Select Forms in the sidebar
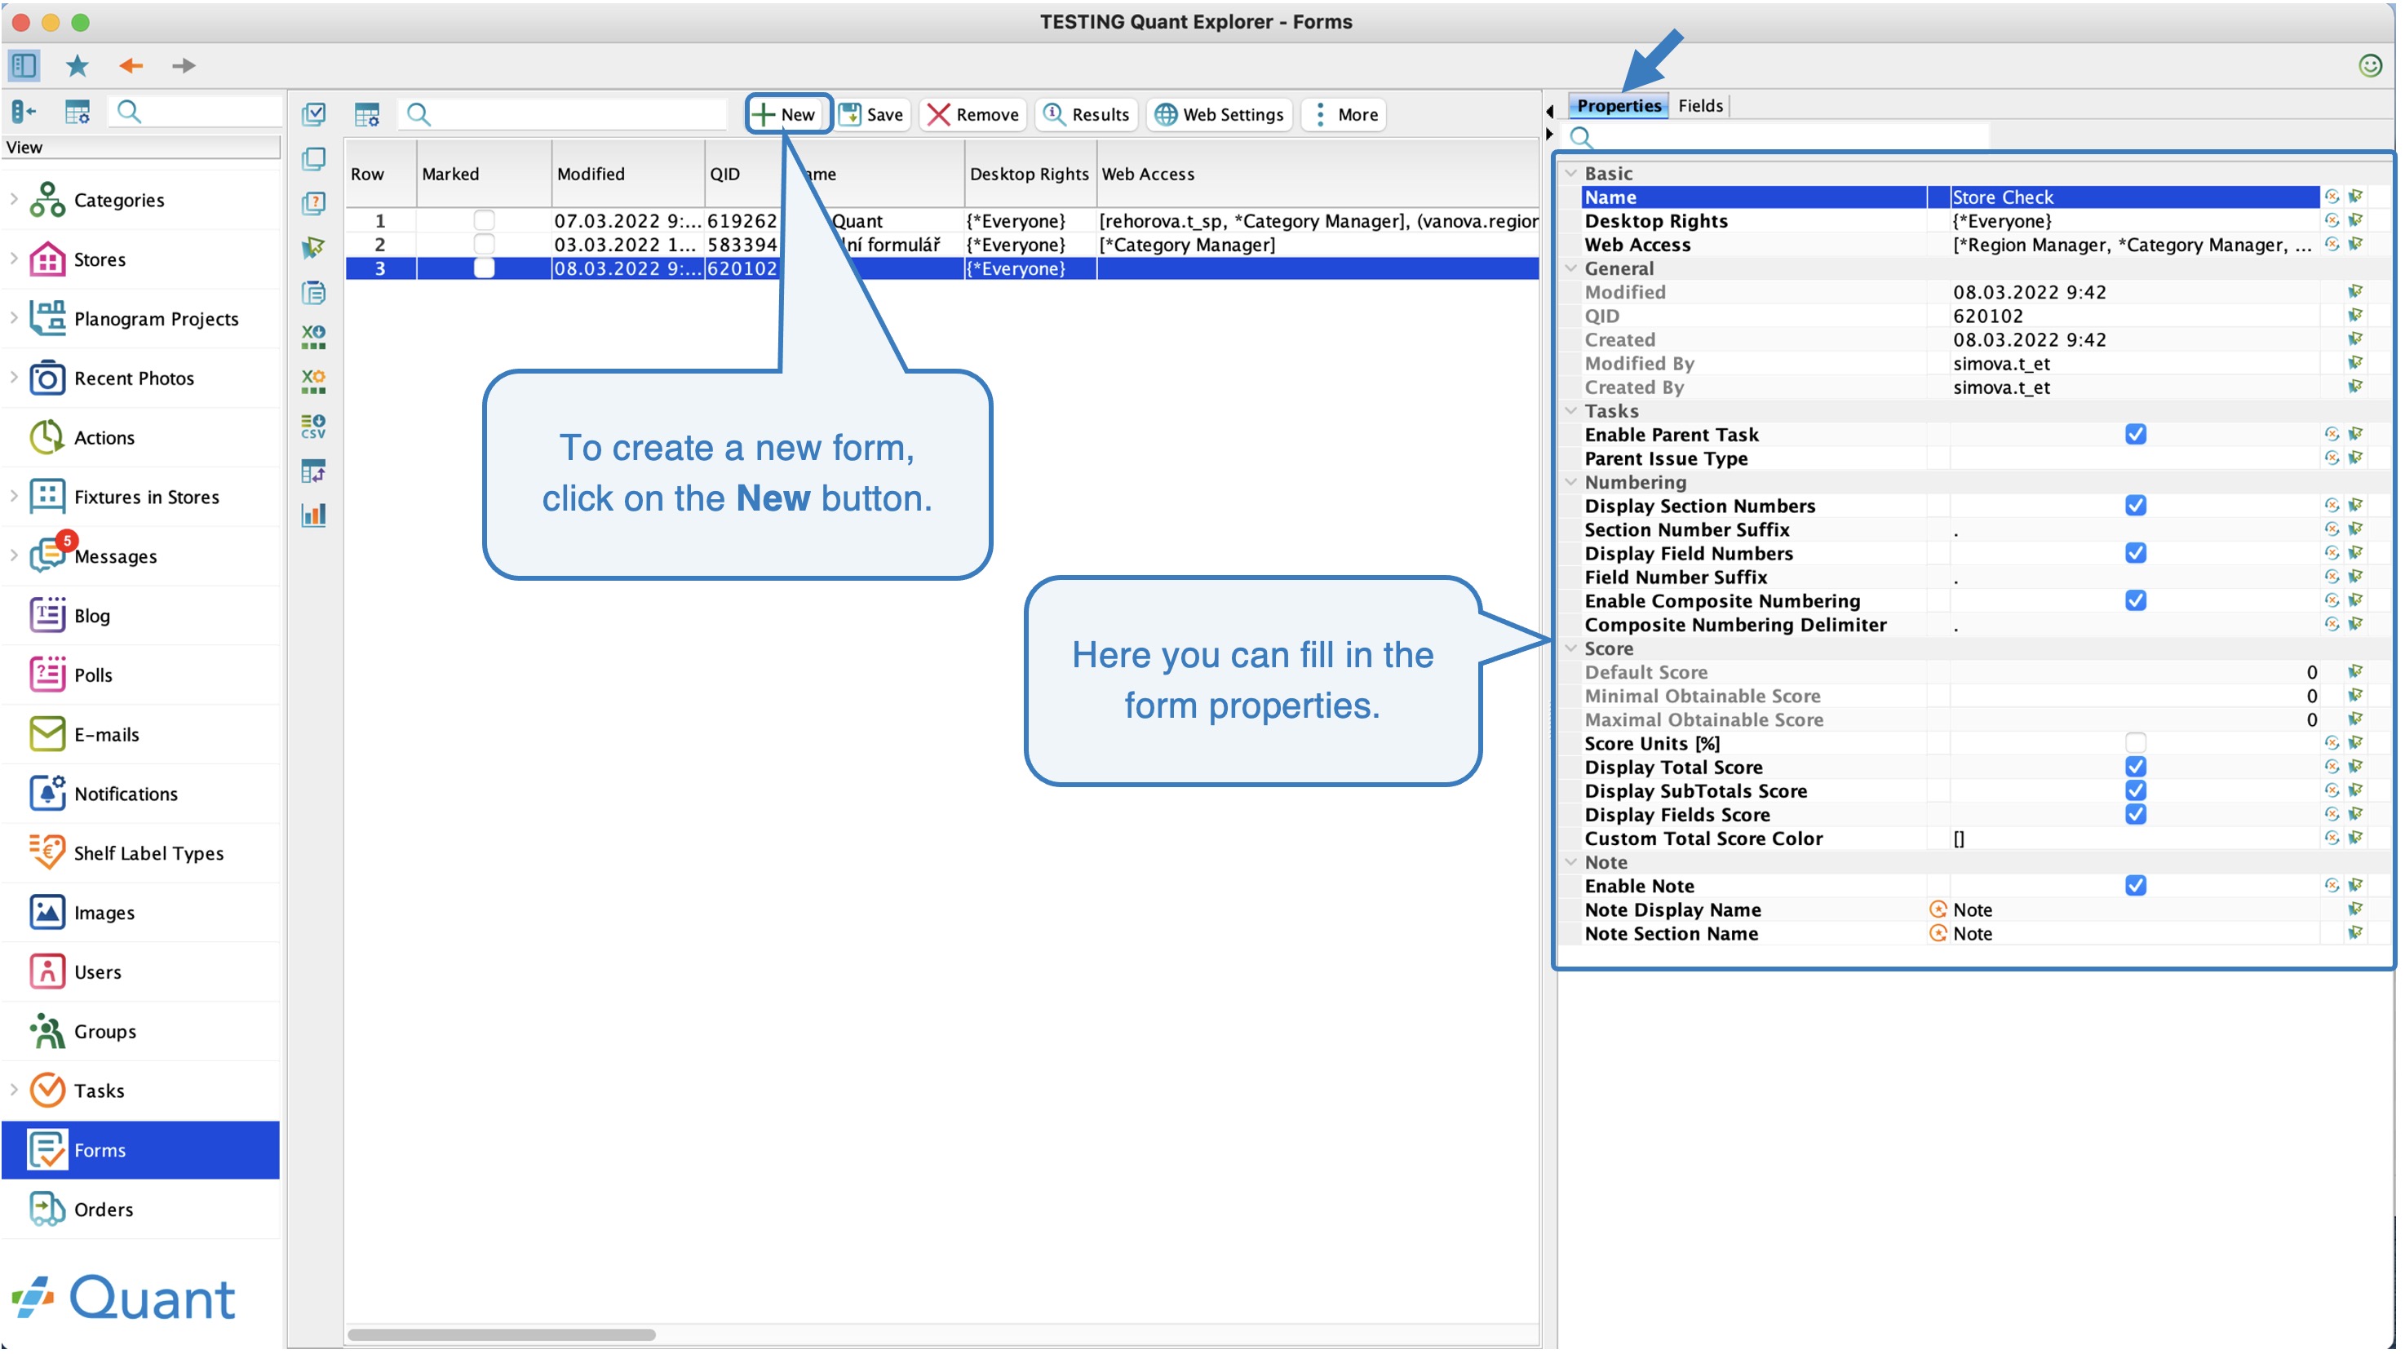This screenshot has height=1354, width=2405. (140, 1151)
